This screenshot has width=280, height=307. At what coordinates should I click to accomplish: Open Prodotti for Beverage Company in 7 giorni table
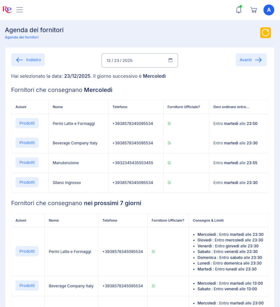pyautogui.click(x=27, y=286)
